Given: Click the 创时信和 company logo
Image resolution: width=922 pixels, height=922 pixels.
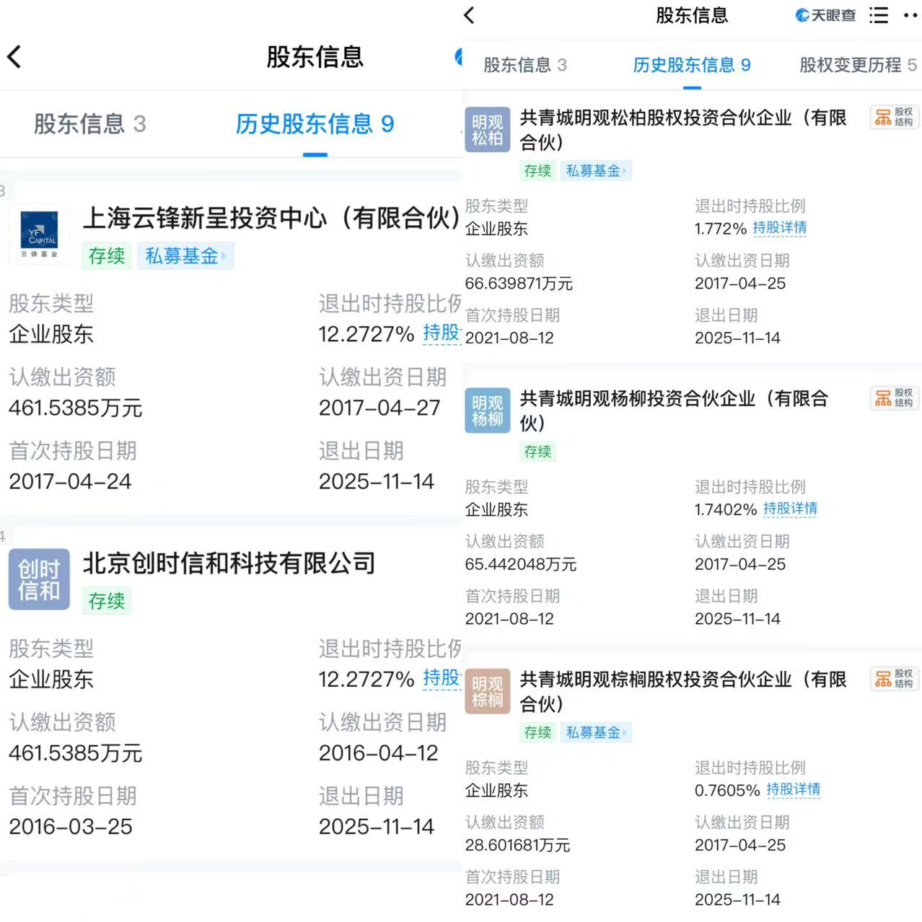Looking at the screenshot, I should [x=39, y=579].
